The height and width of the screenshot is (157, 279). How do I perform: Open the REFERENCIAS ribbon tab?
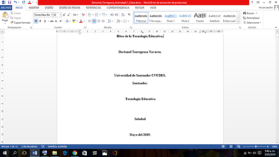point(93,8)
